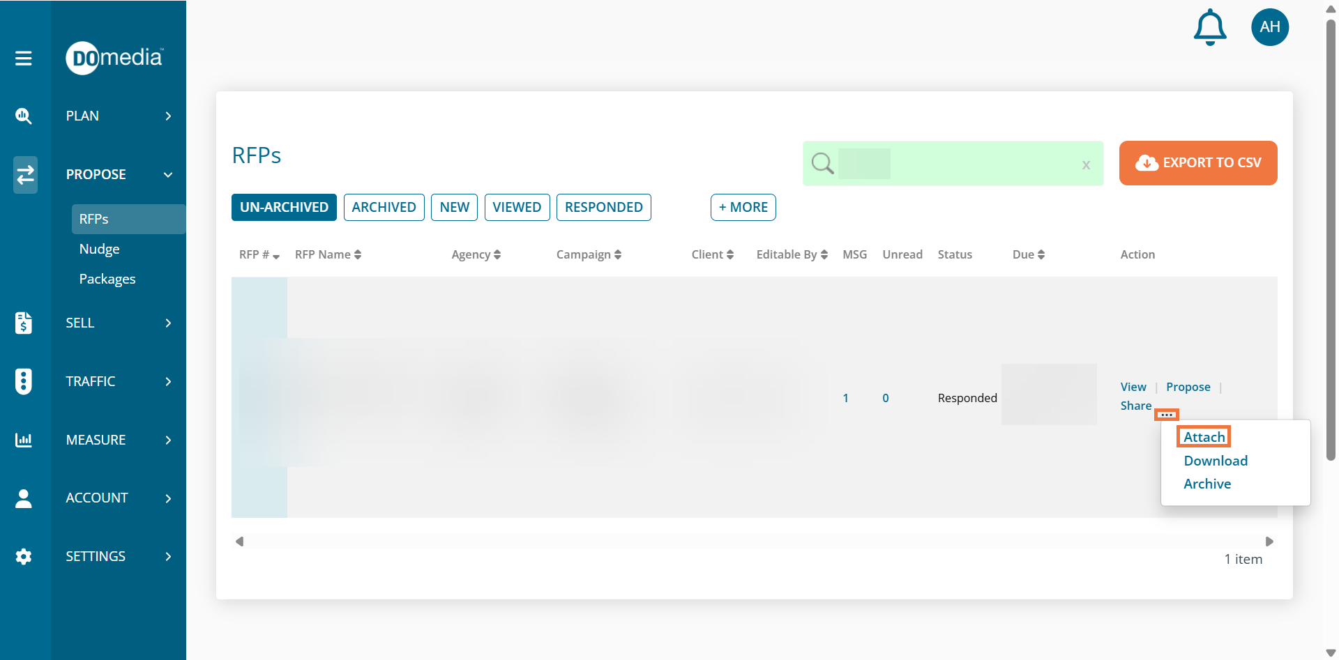
Task: Enable the VIEWED filter
Action: point(517,207)
